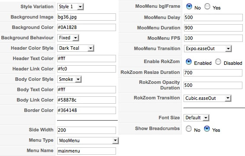This screenshot has width=245, height=156.
Task: Click the Menu Type label
Action: pyautogui.click(x=41, y=140)
